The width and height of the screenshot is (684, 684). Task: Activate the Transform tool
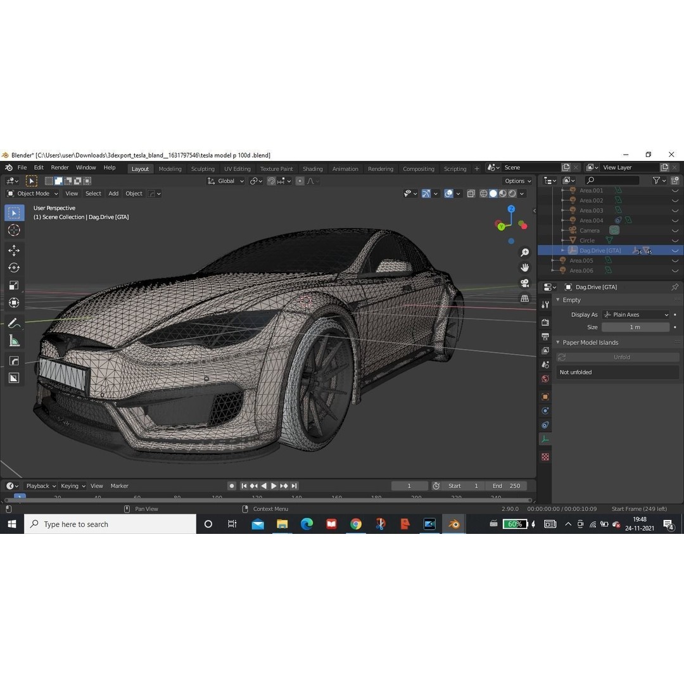click(x=14, y=303)
